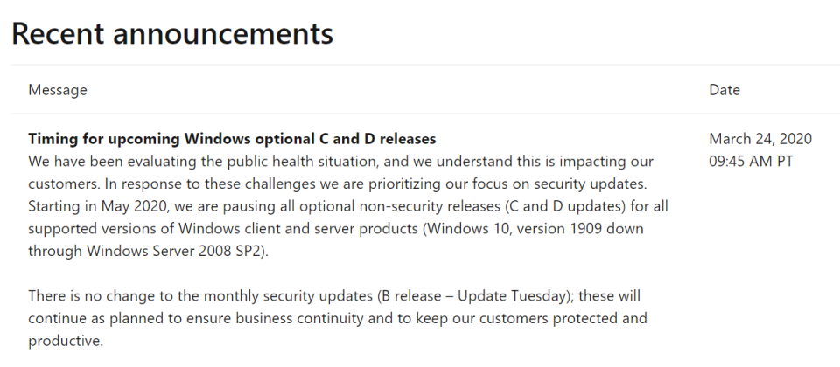Click the Recent announcements heading

172,34
